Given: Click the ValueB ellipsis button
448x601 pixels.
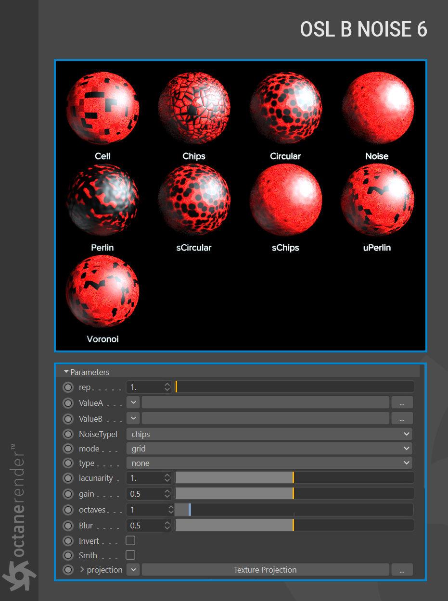Looking at the screenshot, I should pos(402,418).
